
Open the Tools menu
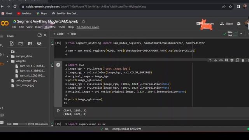pos(61,27)
